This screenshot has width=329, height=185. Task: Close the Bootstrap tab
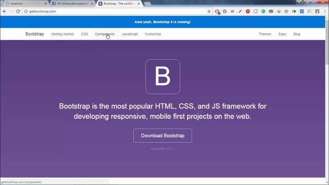point(139,4)
